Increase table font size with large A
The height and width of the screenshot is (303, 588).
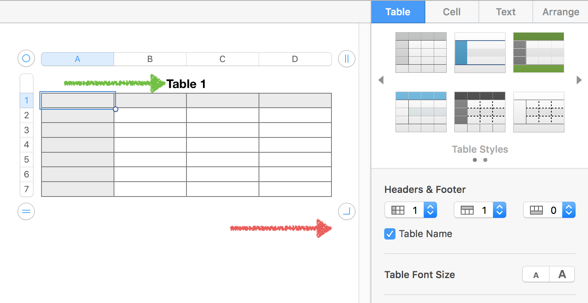(562, 275)
